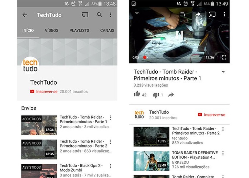This screenshot has width=249, height=178.
Task: Tap the search magnifier icon
Action: pos(99,15)
